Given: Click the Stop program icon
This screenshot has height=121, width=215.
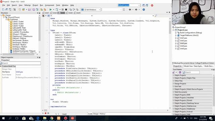Looking at the screenshot, I should tap(66, 10).
